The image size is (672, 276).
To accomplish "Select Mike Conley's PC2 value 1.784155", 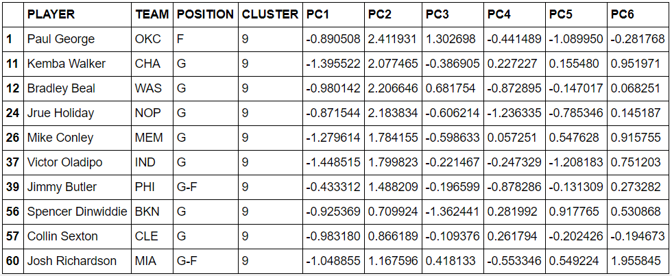I will [394, 138].
